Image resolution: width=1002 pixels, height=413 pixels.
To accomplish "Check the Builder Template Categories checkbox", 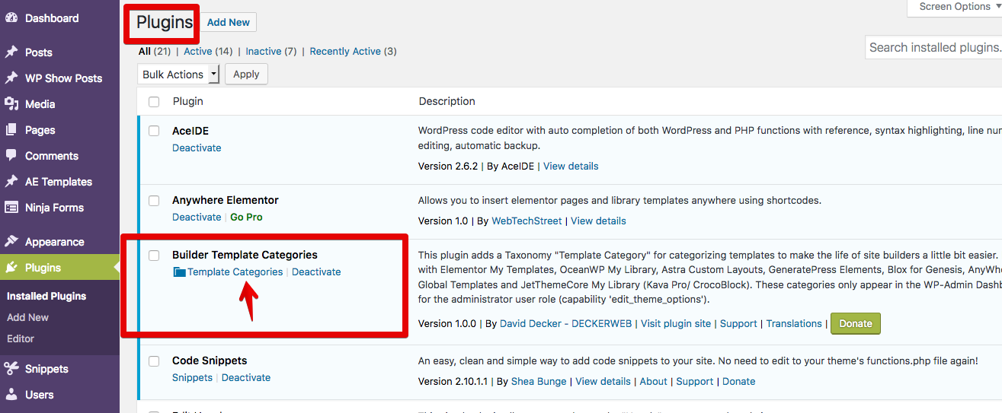I will coord(154,256).
